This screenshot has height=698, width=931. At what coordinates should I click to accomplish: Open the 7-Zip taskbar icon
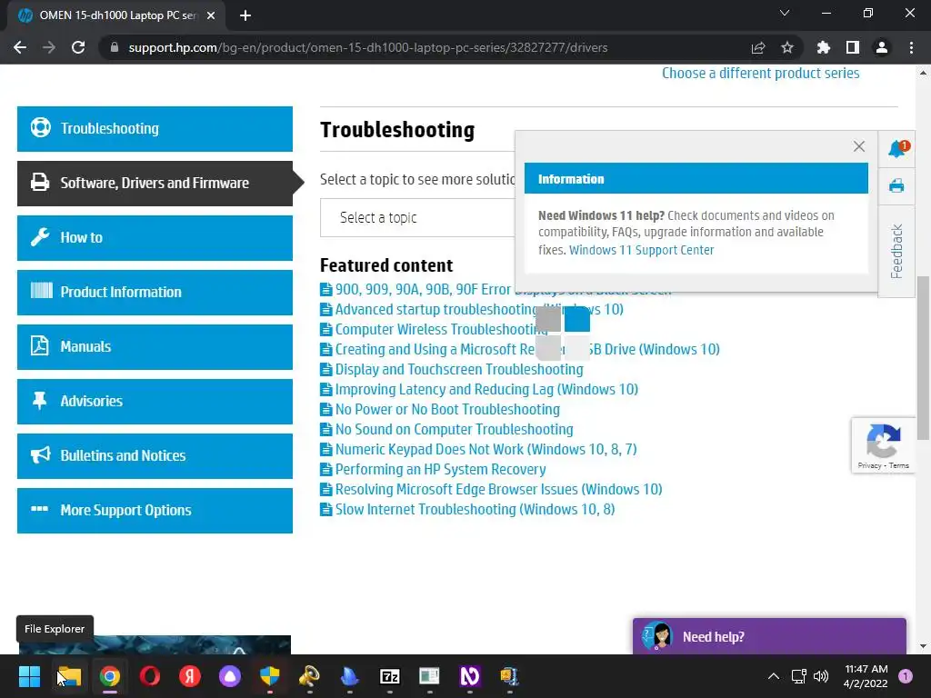click(390, 676)
